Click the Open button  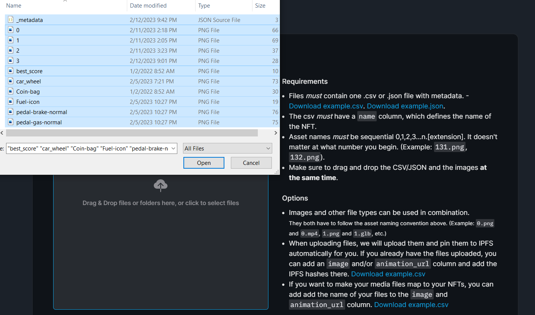(x=204, y=163)
